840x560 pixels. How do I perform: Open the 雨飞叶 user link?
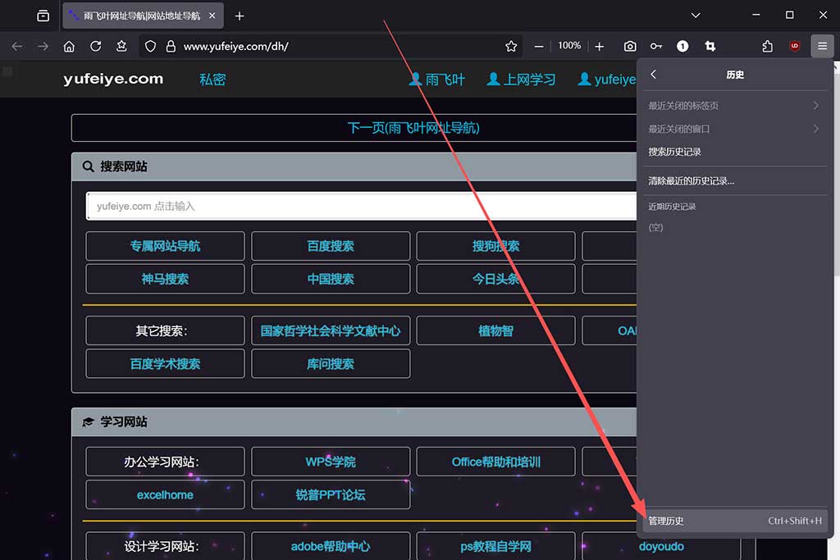coord(437,80)
